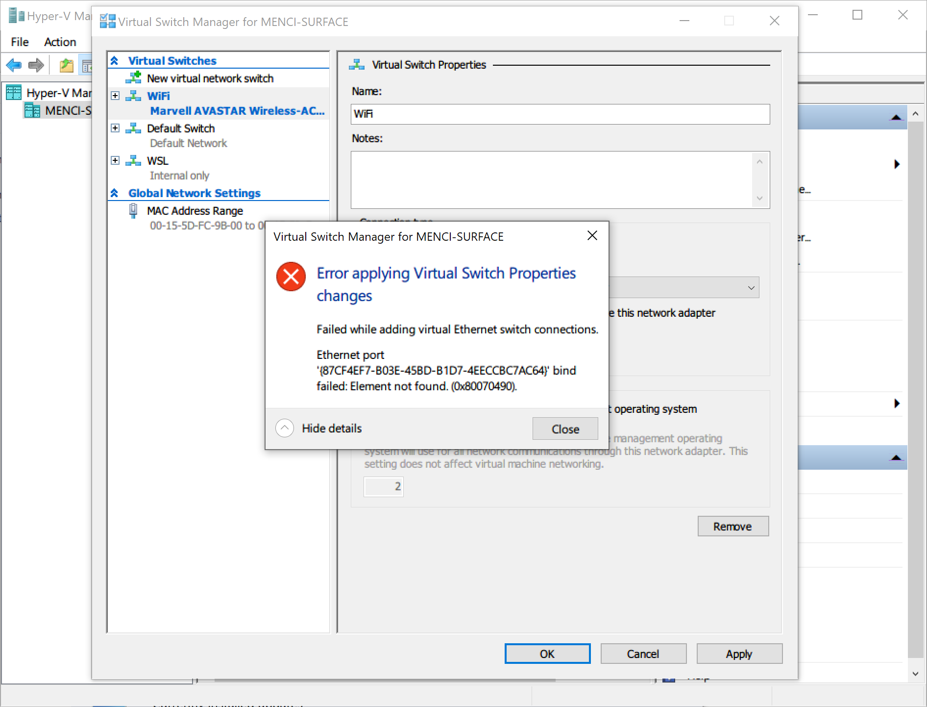Click the VLAN ID field showing 2
Viewport: 927px width, 707px height.
[383, 486]
